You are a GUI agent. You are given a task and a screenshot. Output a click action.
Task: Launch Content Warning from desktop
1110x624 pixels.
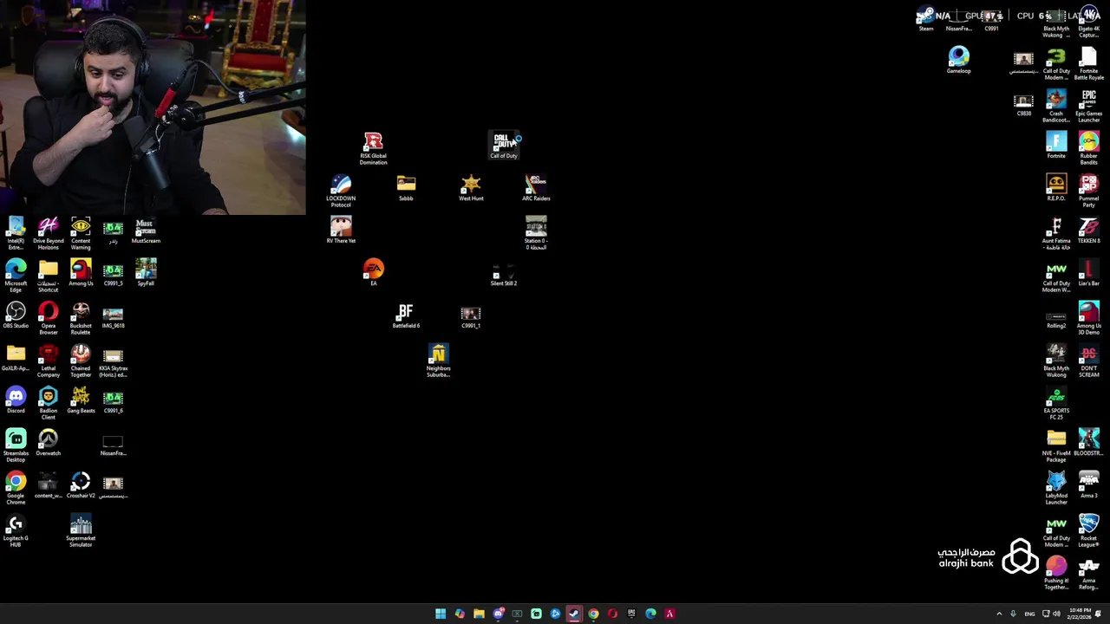(x=81, y=234)
